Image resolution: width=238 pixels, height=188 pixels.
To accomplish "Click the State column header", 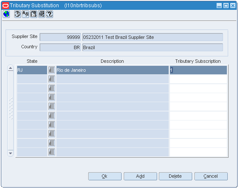I will [x=32, y=61].
